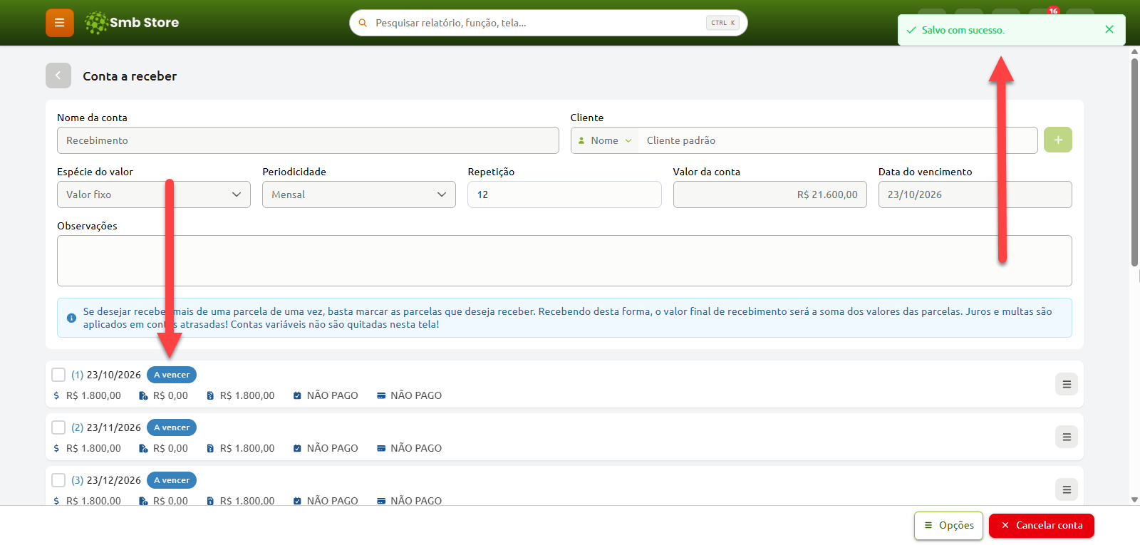The height and width of the screenshot is (545, 1140).
Task: Click the Conta a receber page title
Action: click(x=130, y=76)
